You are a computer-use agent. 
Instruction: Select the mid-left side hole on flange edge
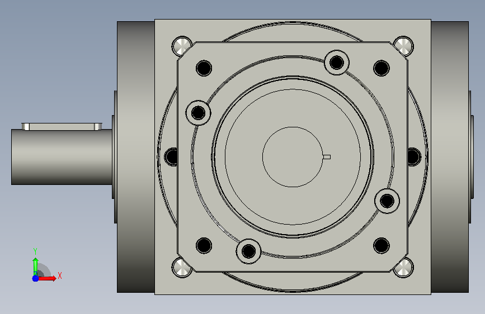[x=171, y=156]
